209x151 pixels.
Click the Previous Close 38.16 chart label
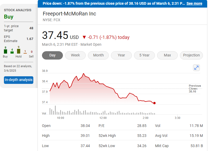pos(195,89)
